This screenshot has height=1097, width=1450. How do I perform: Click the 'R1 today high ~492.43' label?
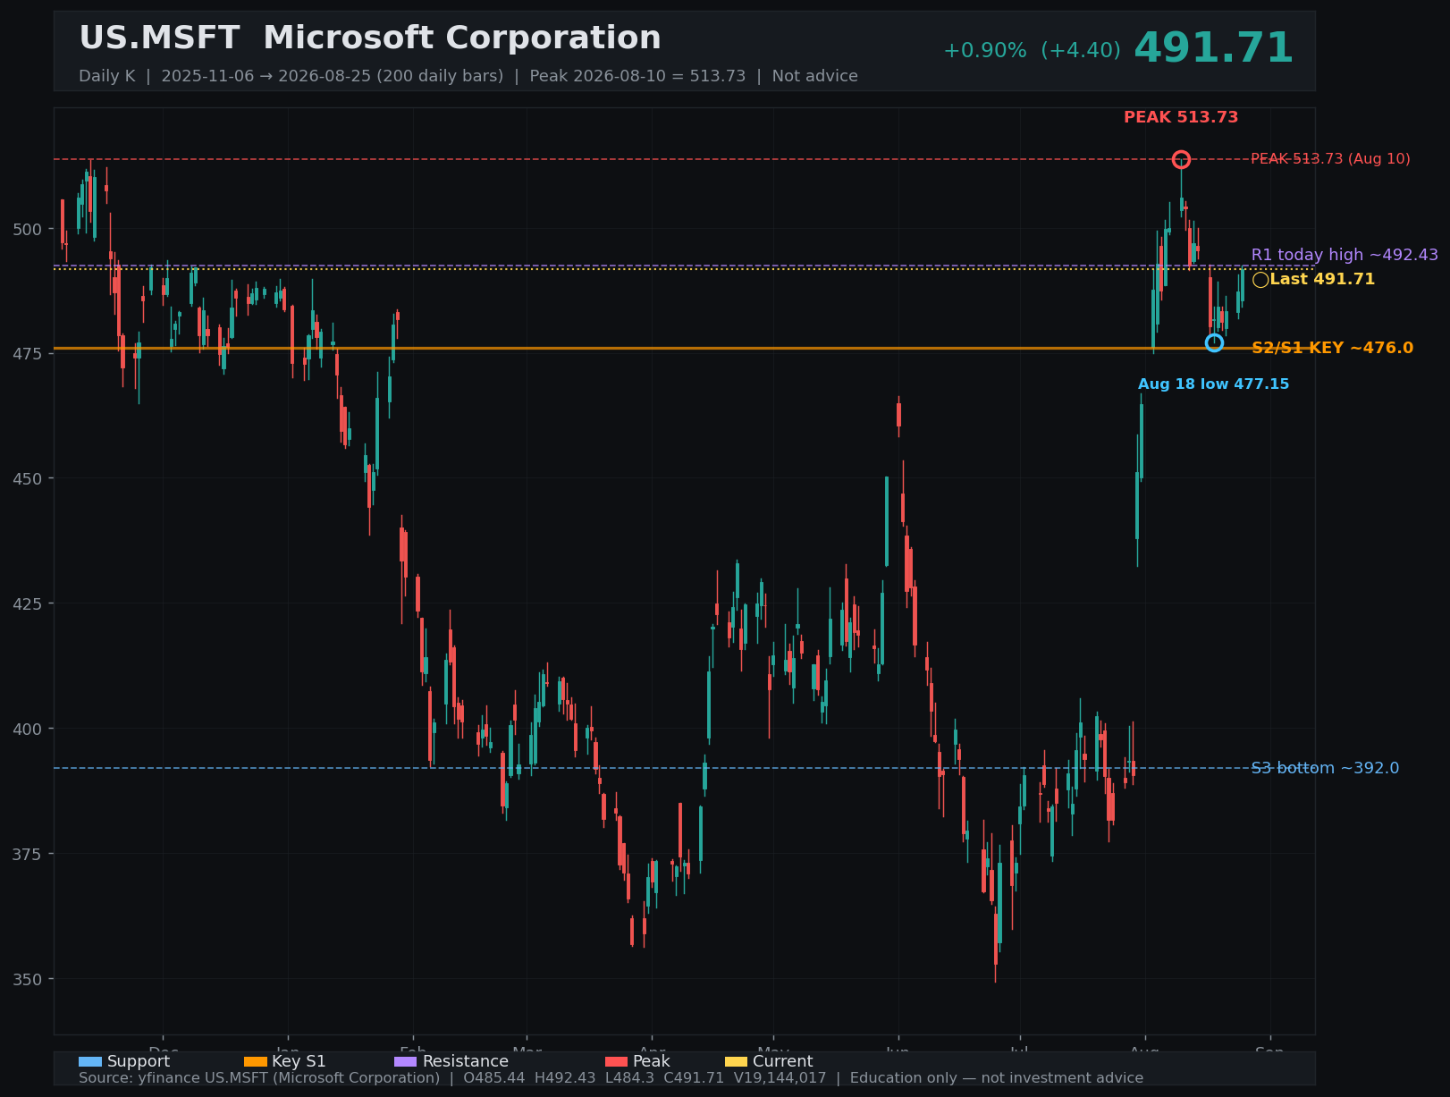1345,255
